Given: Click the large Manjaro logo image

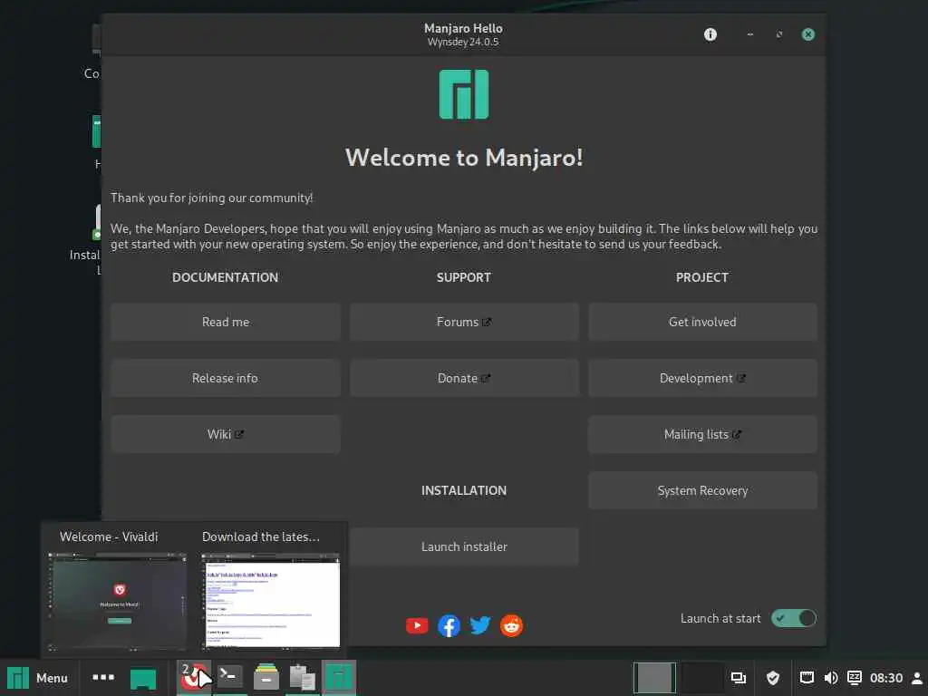Looking at the screenshot, I should click(464, 94).
